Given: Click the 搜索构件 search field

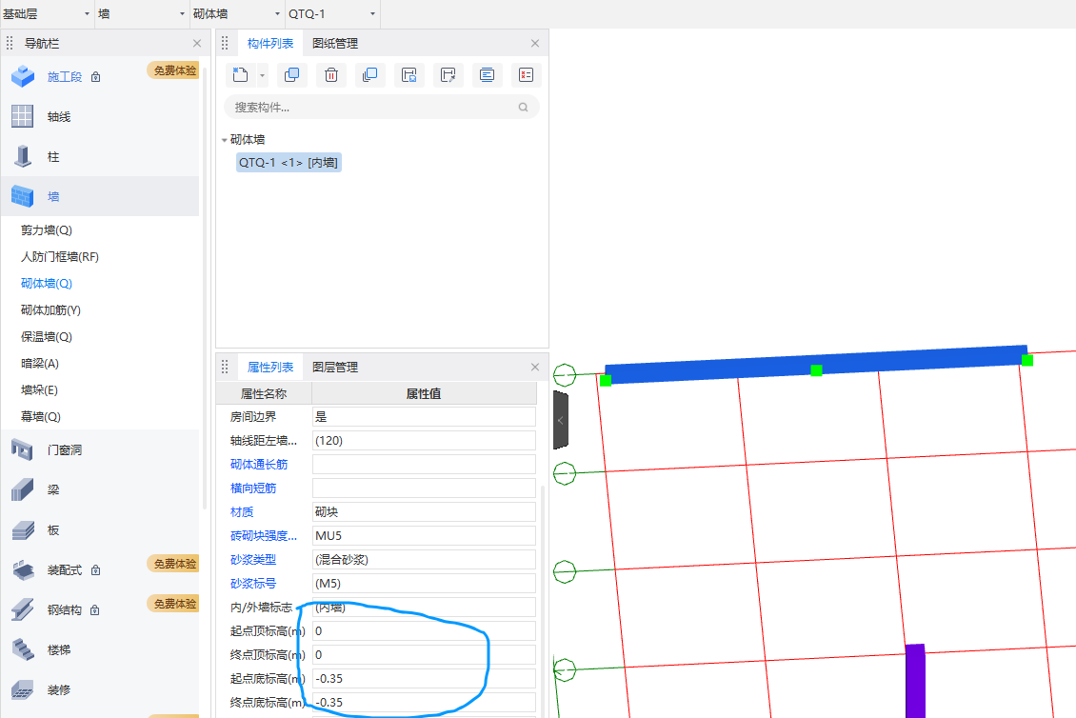Looking at the screenshot, I should [x=382, y=107].
